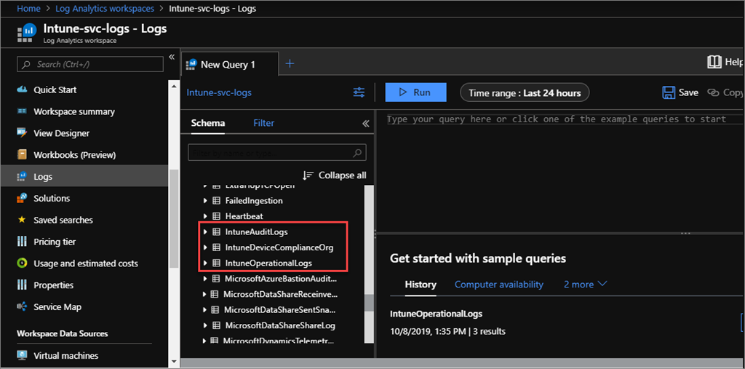
Task: Click into the query editor area
Action: pos(561,171)
